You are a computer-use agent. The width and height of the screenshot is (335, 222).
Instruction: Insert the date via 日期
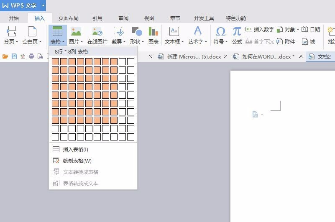coord(311,29)
